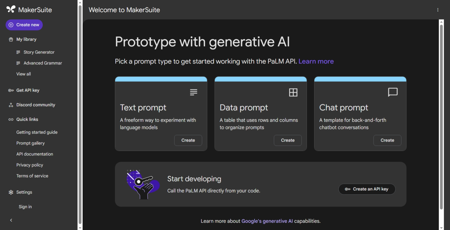Open the three-dot more options menu
Viewport: 450px width, 230px height.
(x=438, y=10)
